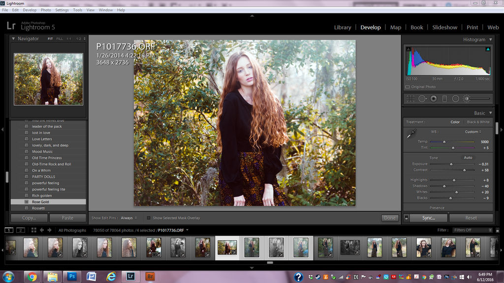
Task: Check Show Selected Mask Overlay
Action: click(149, 218)
